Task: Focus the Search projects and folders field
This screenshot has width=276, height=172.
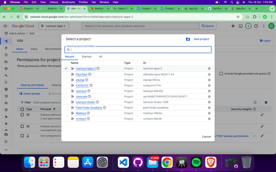Action: click(x=138, y=50)
